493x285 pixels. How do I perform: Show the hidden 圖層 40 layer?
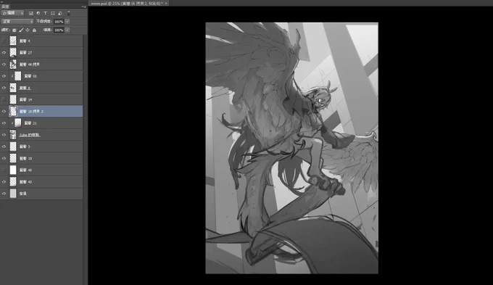click(4, 170)
